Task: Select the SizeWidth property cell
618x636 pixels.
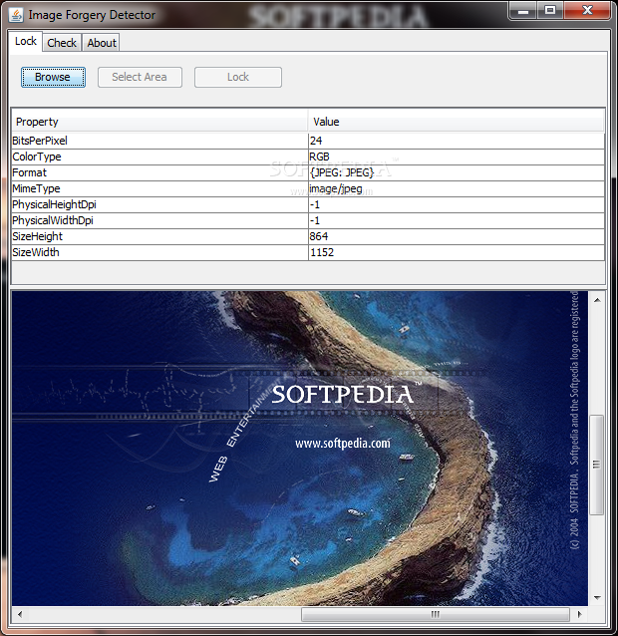Action: tap(159, 252)
